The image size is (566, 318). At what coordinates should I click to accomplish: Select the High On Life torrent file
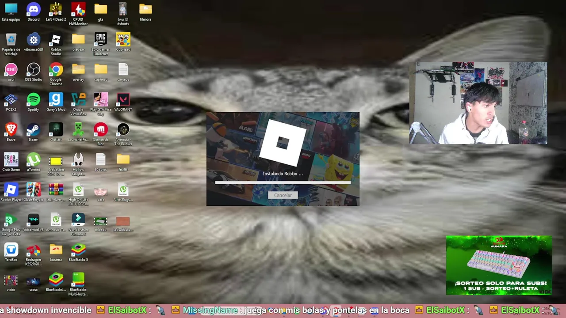[x=78, y=194]
